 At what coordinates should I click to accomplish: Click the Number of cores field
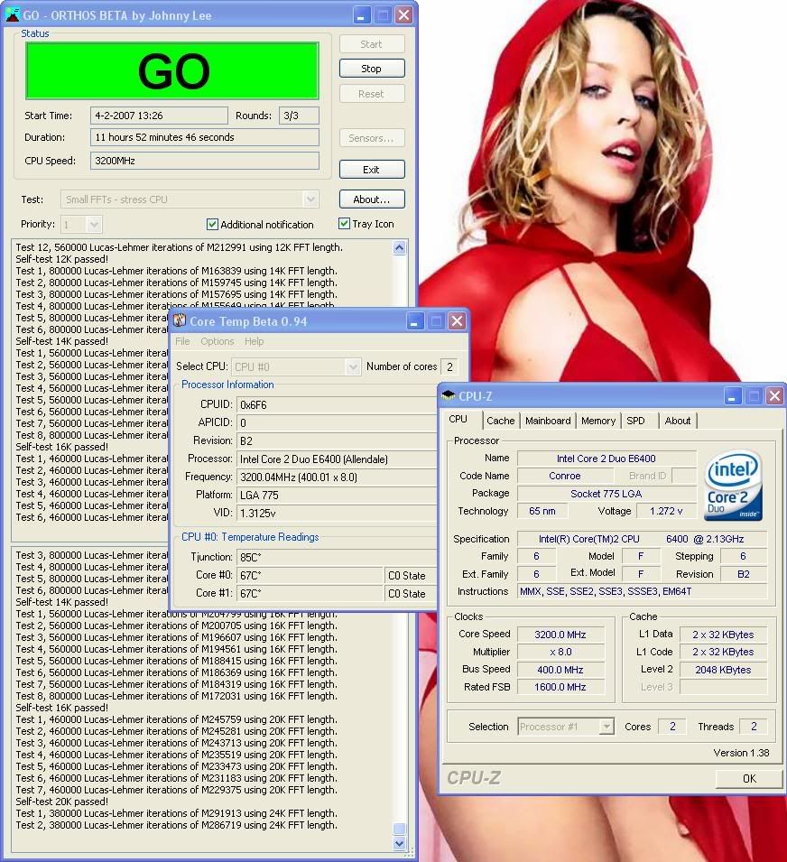(x=449, y=366)
